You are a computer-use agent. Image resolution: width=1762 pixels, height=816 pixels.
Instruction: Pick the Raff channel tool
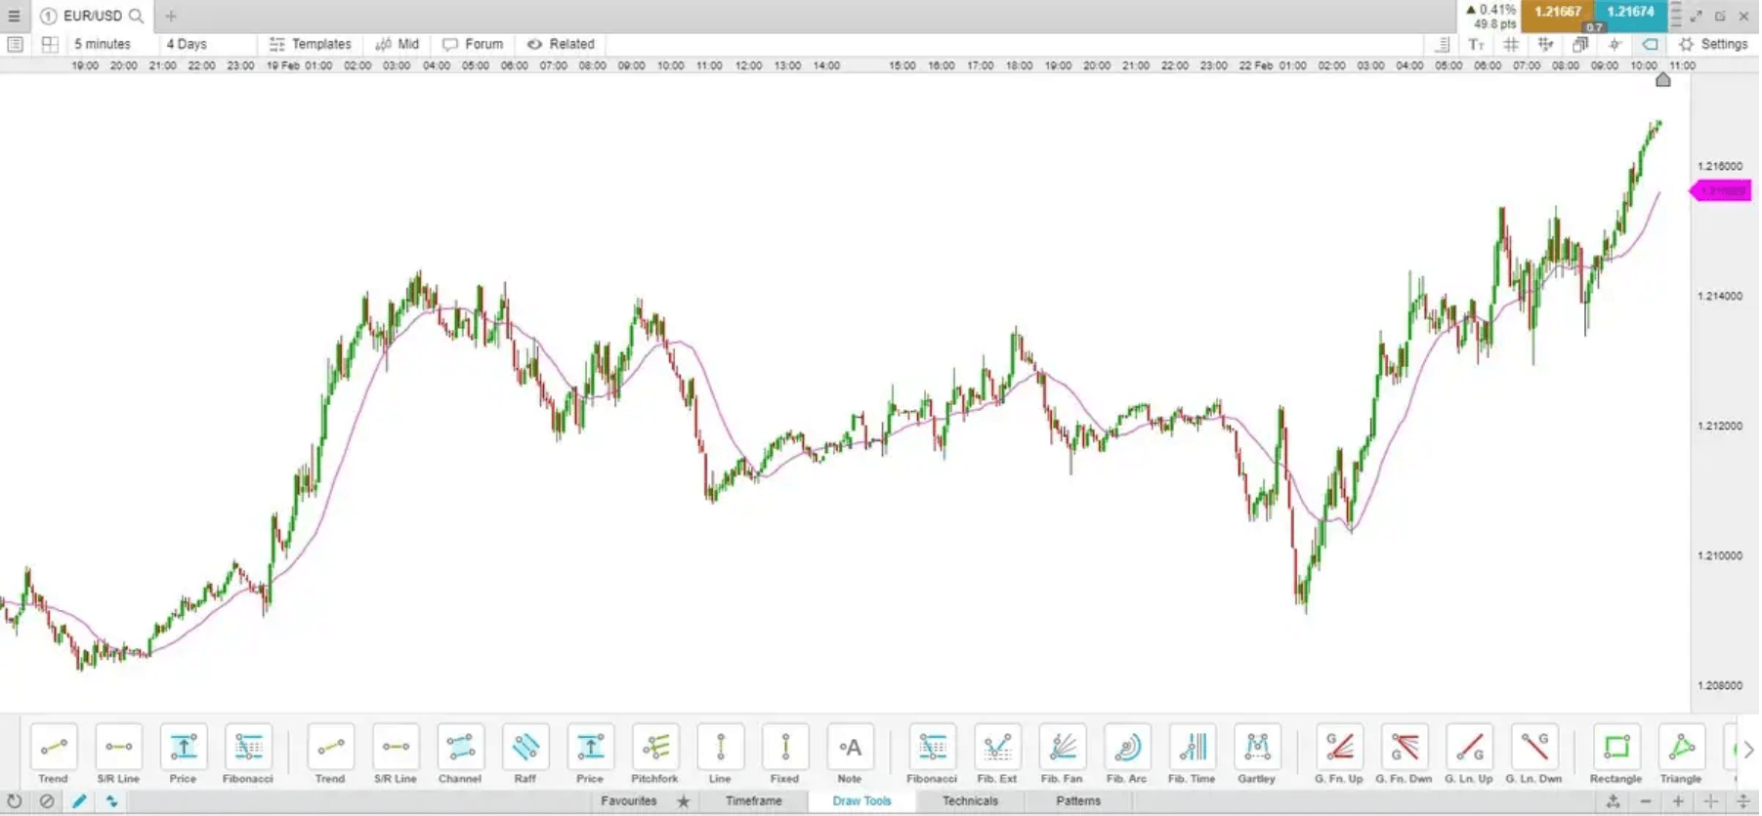click(525, 749)
